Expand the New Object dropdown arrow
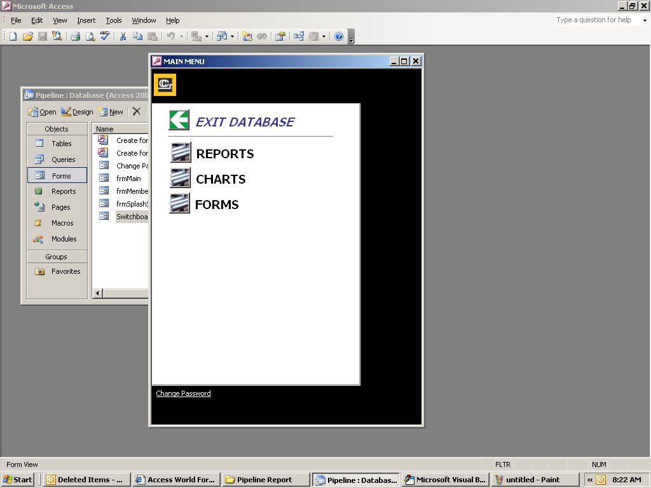 [324, 36]
